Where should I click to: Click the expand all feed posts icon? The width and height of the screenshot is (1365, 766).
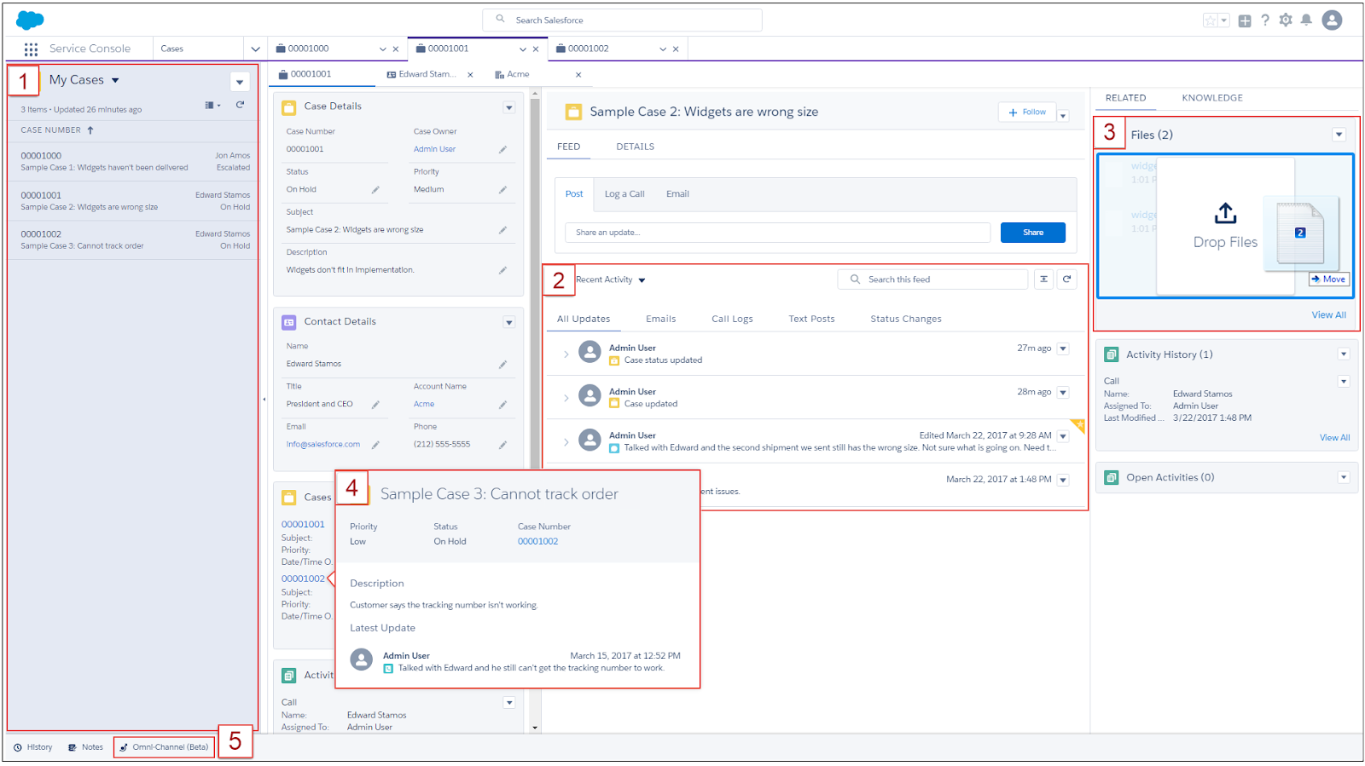1043,279
